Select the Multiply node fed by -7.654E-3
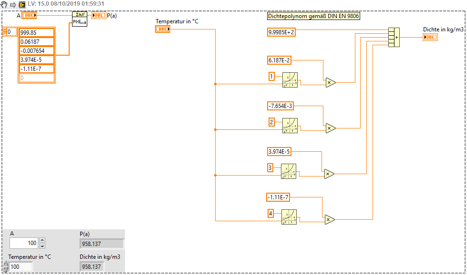Screen dimensions: 467x275 click(330, 128)
